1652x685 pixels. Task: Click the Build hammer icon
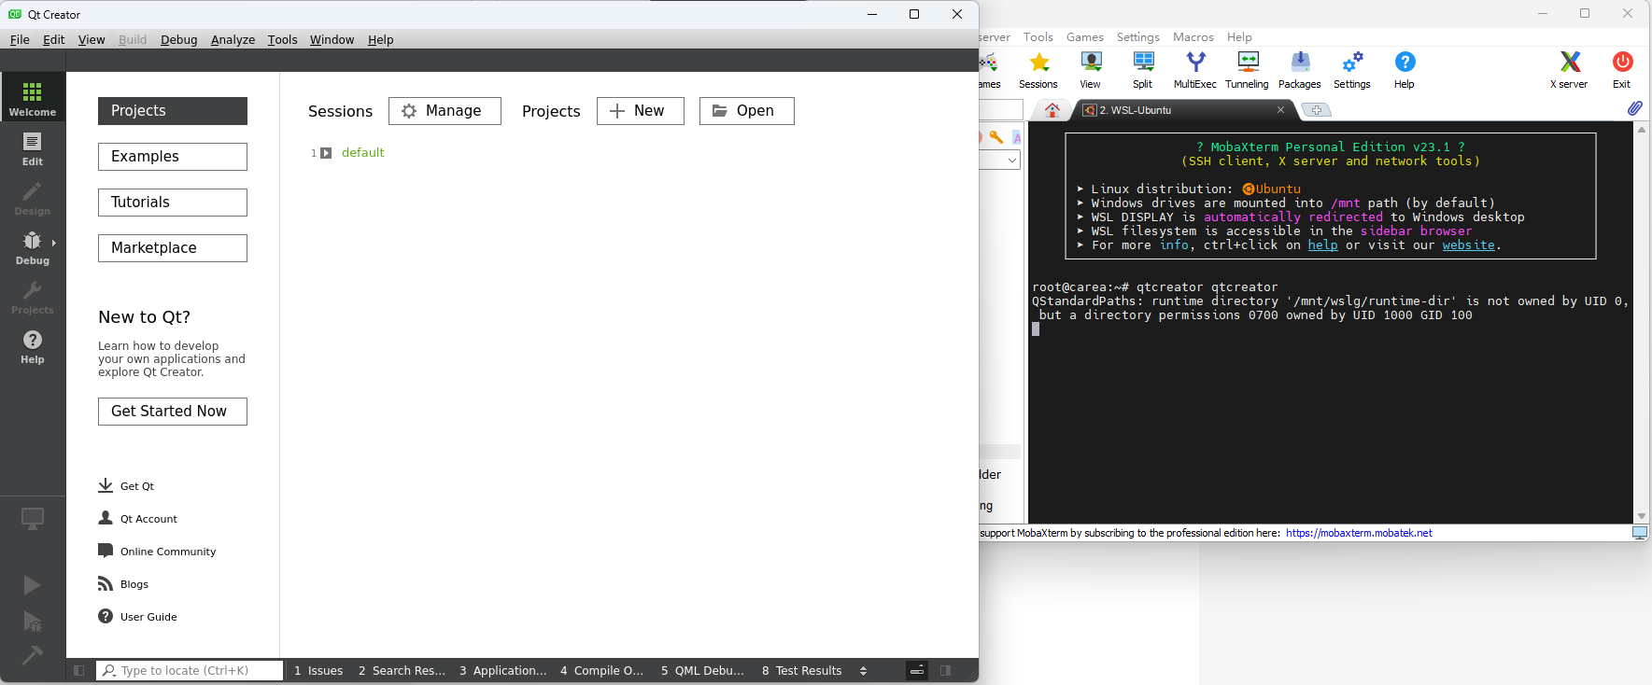(x=33, y=655)
